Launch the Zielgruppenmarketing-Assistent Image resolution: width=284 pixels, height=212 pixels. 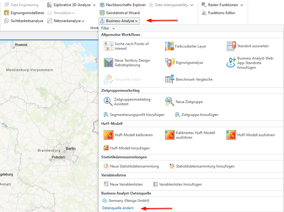click(128, 102)
